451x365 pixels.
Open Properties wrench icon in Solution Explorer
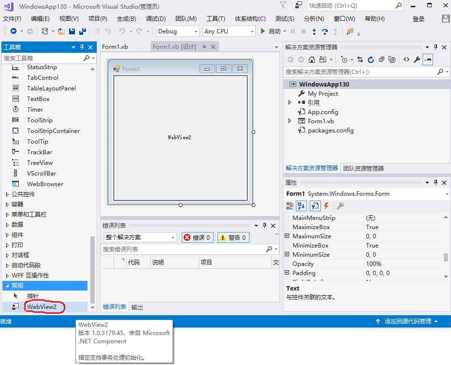tap(417, 59)
